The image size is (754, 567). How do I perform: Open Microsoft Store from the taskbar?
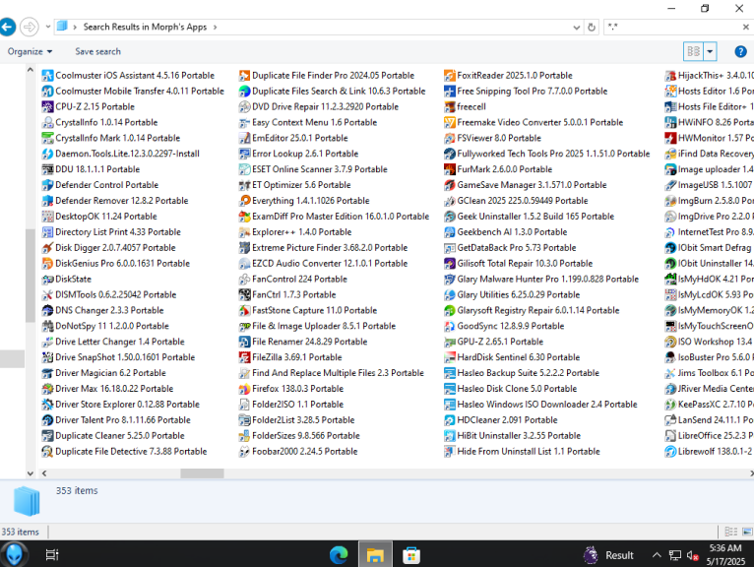(411, 555)
